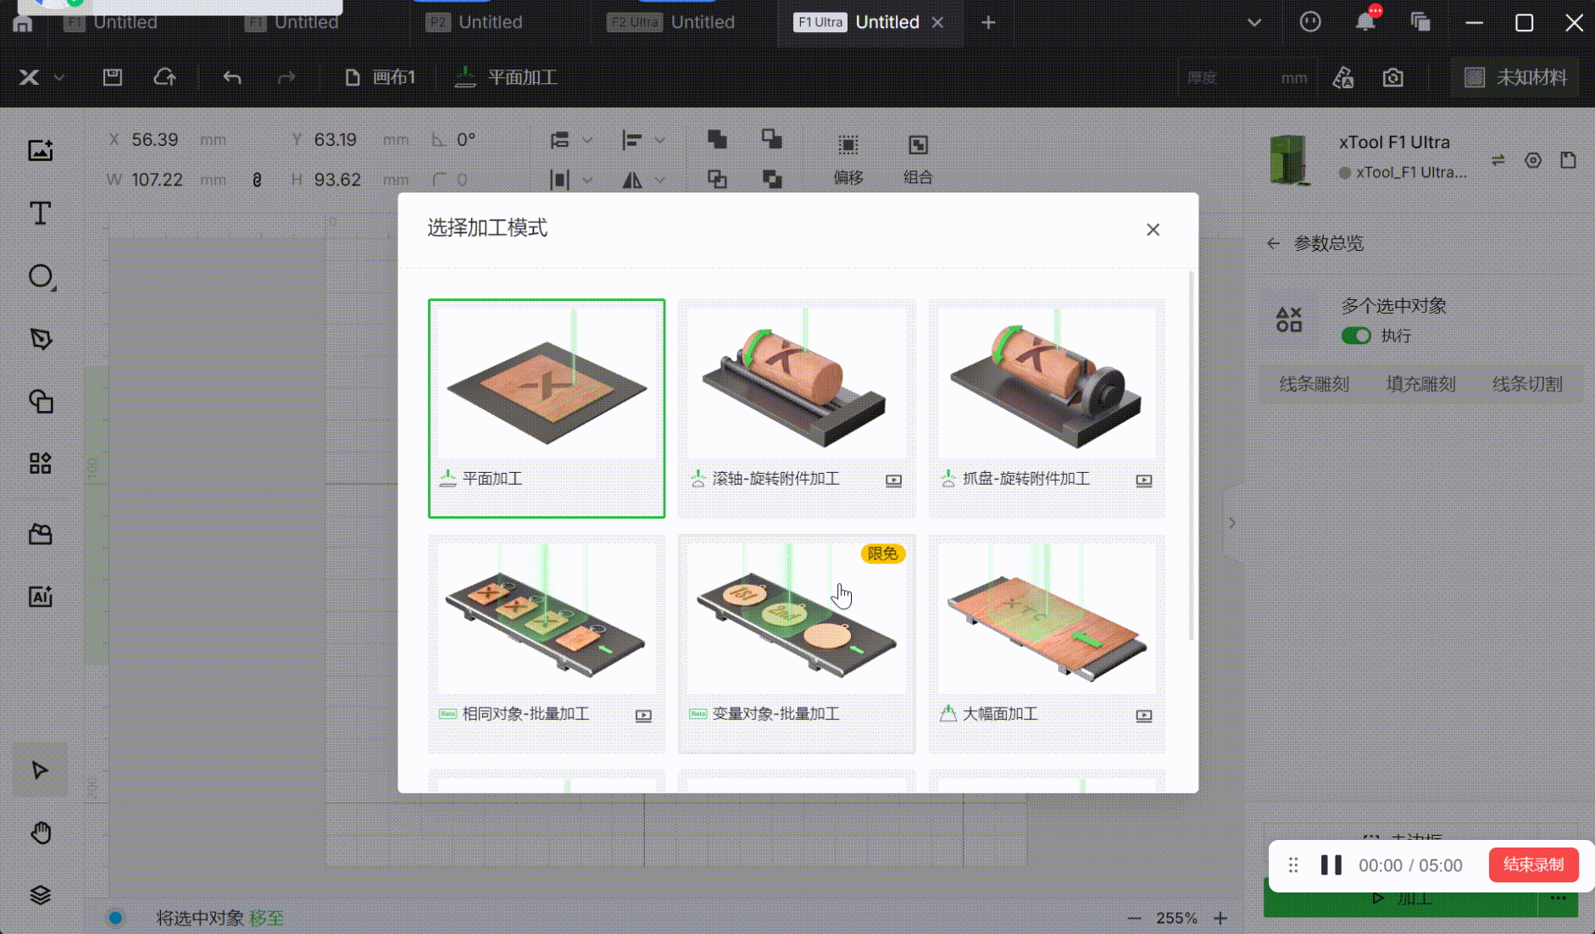Switch to 线条切割 tab

click(1527, 384)
